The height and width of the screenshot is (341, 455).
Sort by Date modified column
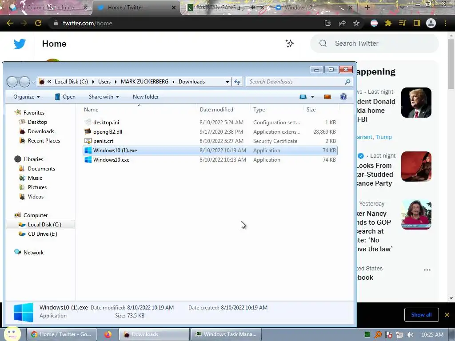(x=224, y=110)
